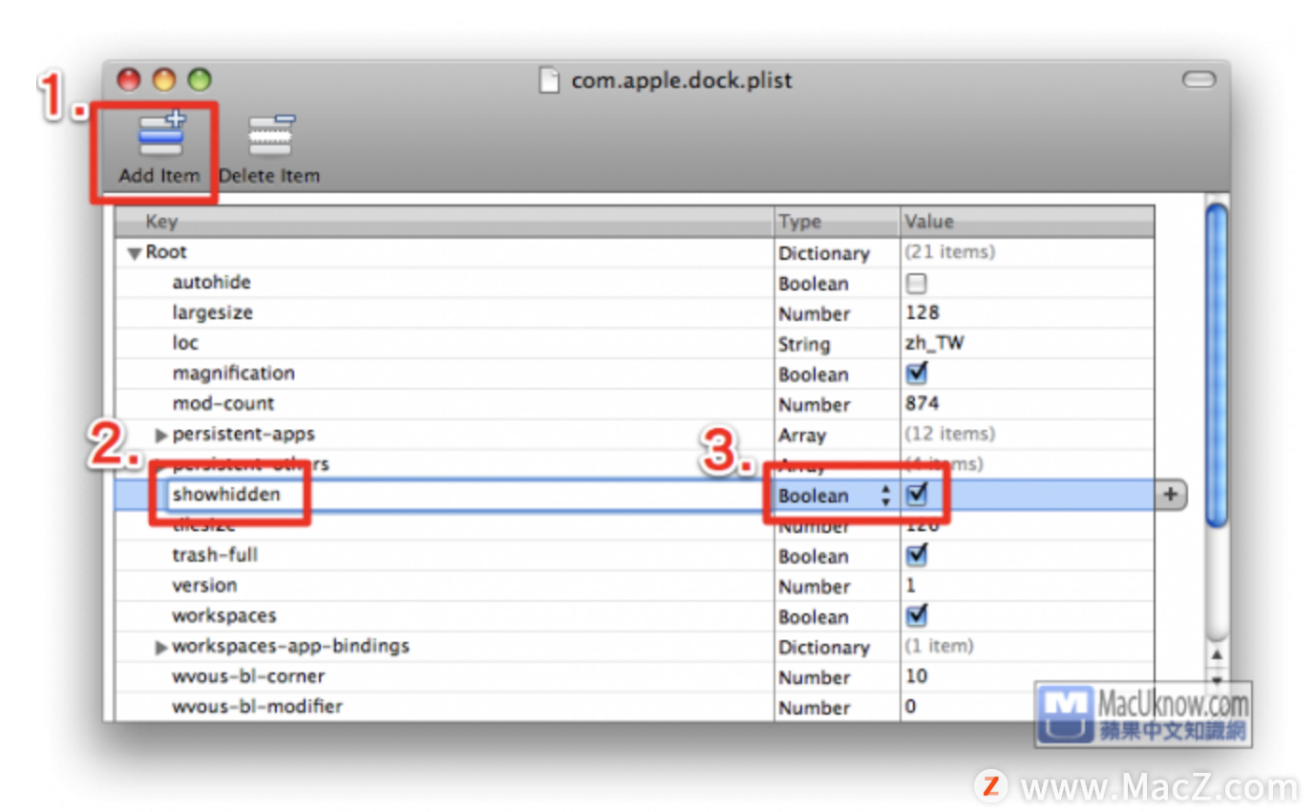
Task: Select the largesize key
Action: click(x=212, y=312)
